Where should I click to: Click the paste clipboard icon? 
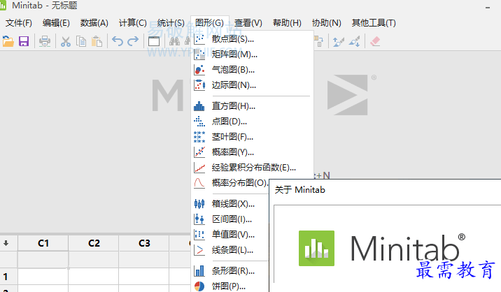tap(97, 41)
